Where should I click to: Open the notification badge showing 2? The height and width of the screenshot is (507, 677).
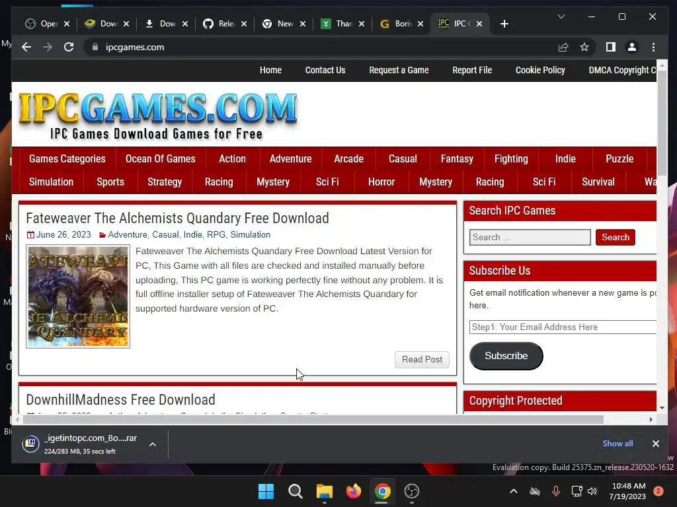click(x=658, y=491)
